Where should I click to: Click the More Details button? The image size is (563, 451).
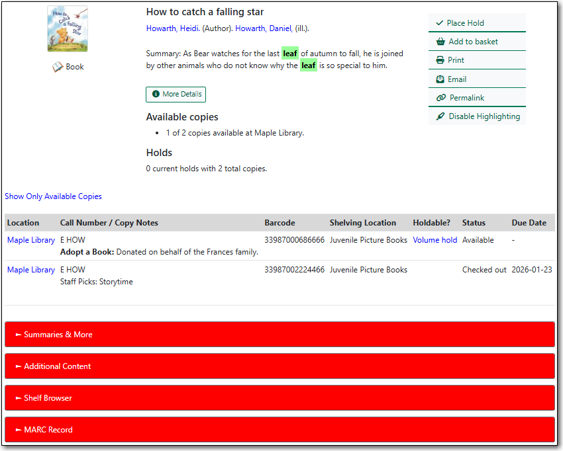pos(176,95)
